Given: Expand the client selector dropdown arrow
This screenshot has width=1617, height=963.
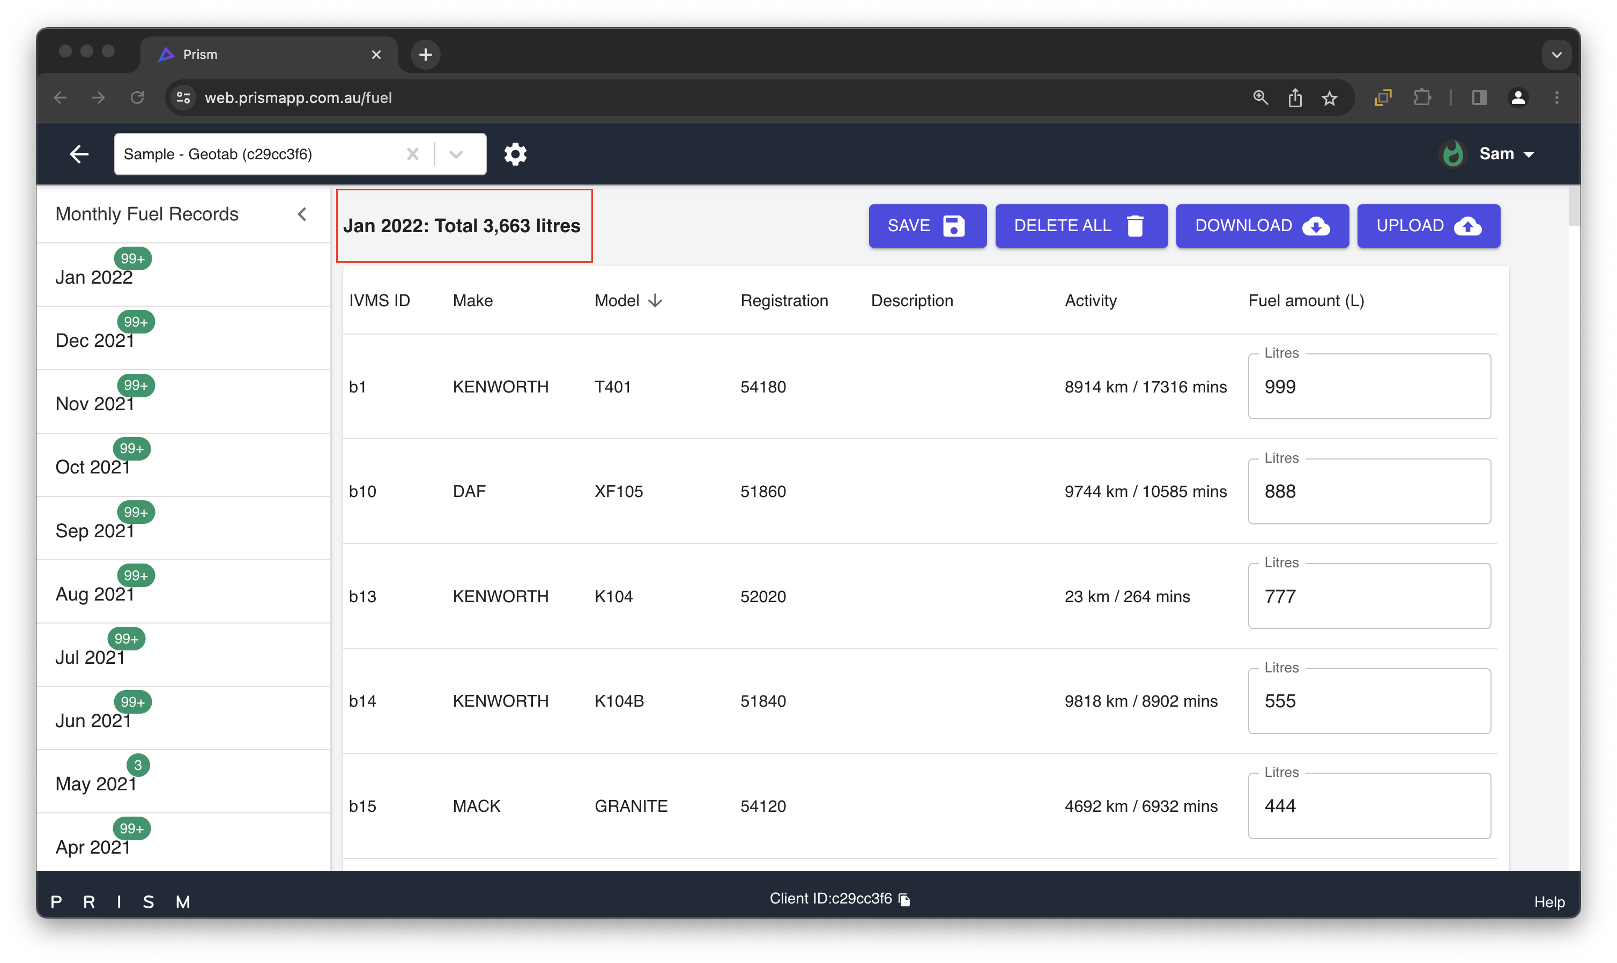Looking at the screenshot, I should (456, 154).
